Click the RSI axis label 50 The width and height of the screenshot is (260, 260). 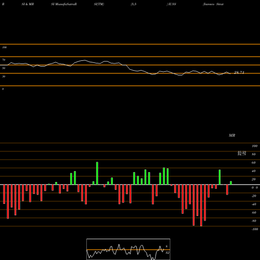click(4, 68)
